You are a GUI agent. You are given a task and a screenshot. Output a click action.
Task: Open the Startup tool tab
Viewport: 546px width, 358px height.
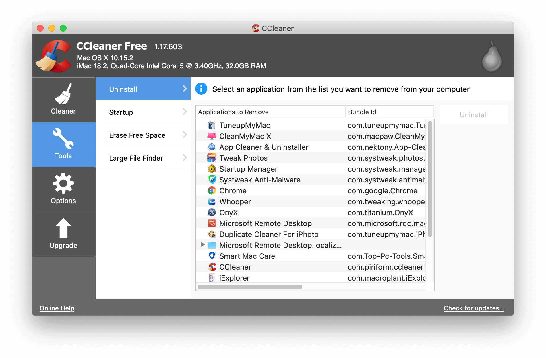(x=143, y=112)
